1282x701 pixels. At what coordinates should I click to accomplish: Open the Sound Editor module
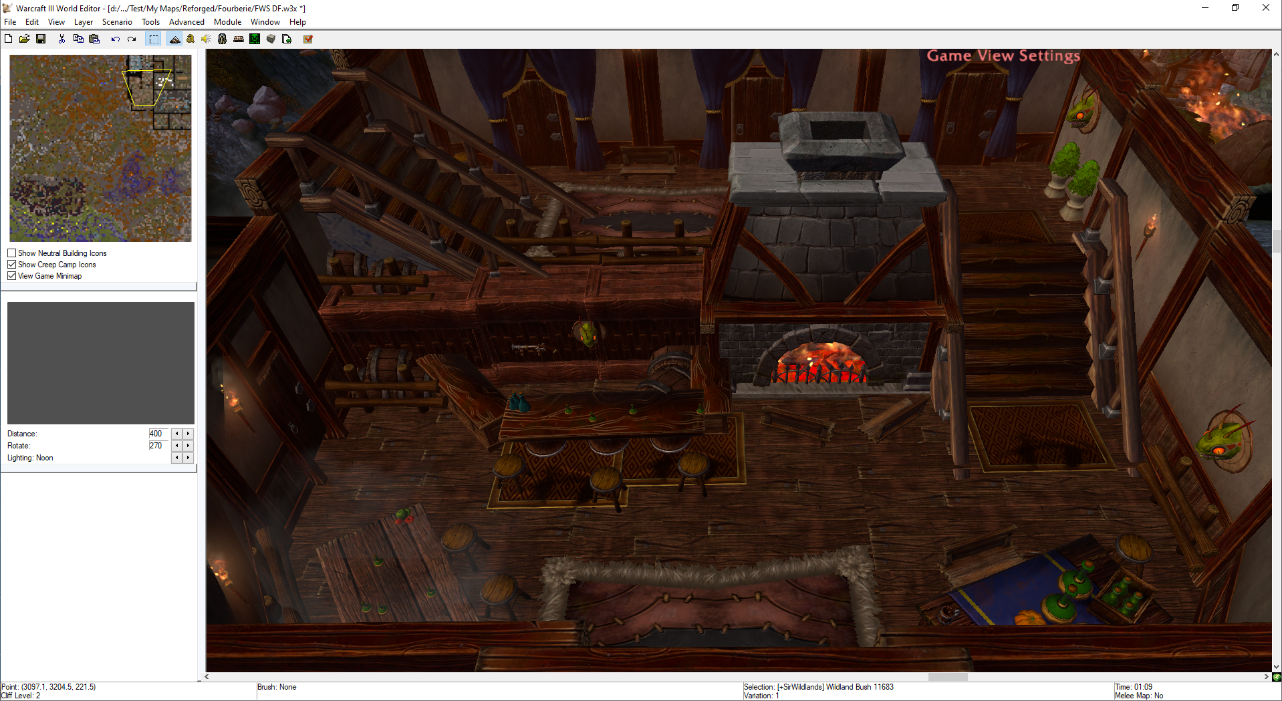[207, 39]
